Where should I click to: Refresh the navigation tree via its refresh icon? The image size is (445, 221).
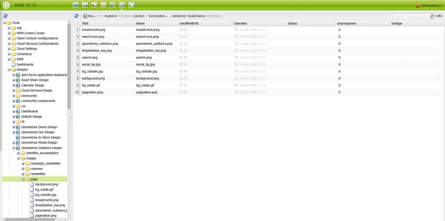pos(5,16)
